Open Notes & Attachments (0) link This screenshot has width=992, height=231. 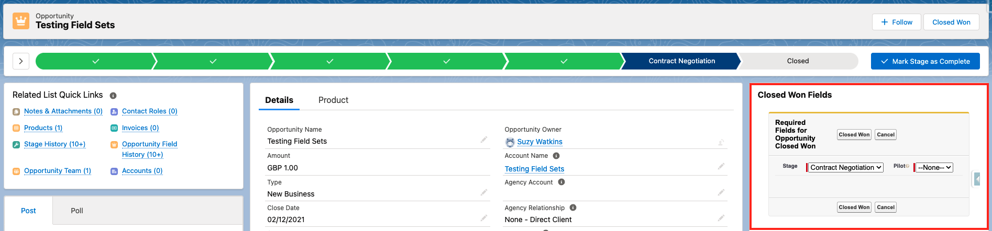63,111
